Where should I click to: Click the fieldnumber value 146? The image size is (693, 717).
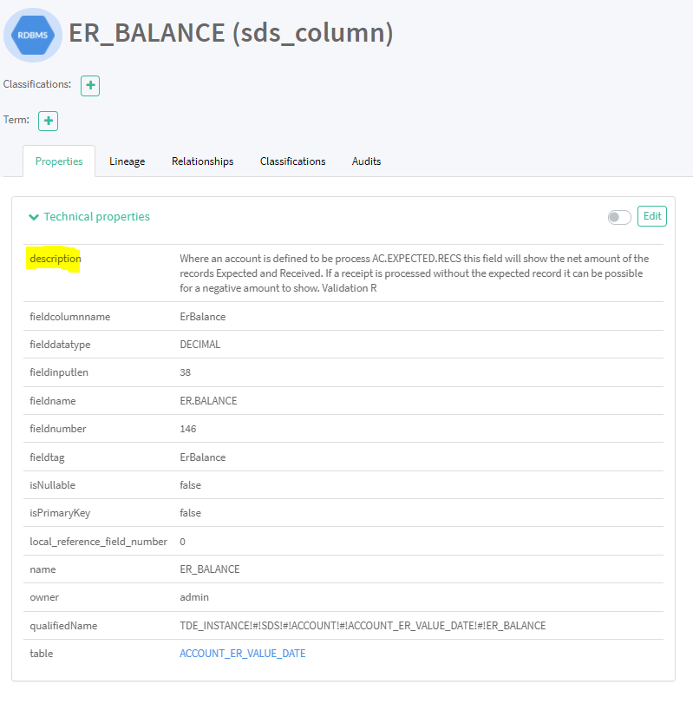click(188, 429)
